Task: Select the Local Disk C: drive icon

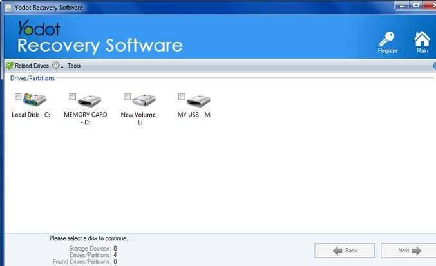Action: pos(35,99)
